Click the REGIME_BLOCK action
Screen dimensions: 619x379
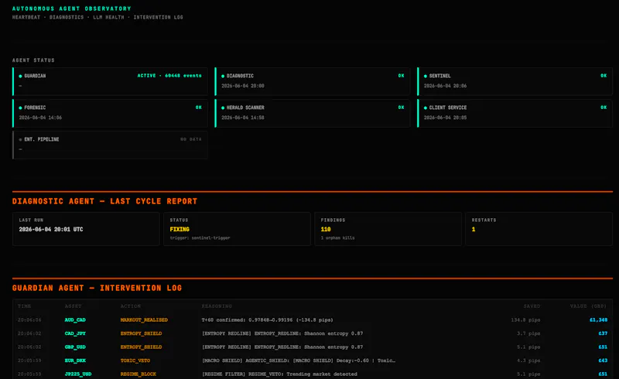tap(139, 374)
